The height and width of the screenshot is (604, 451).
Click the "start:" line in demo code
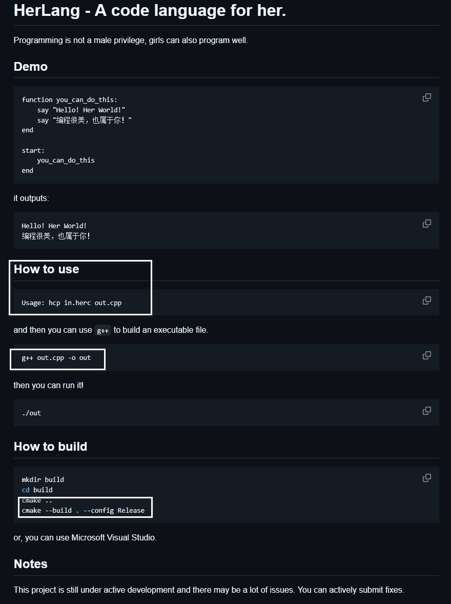(33, 150)
